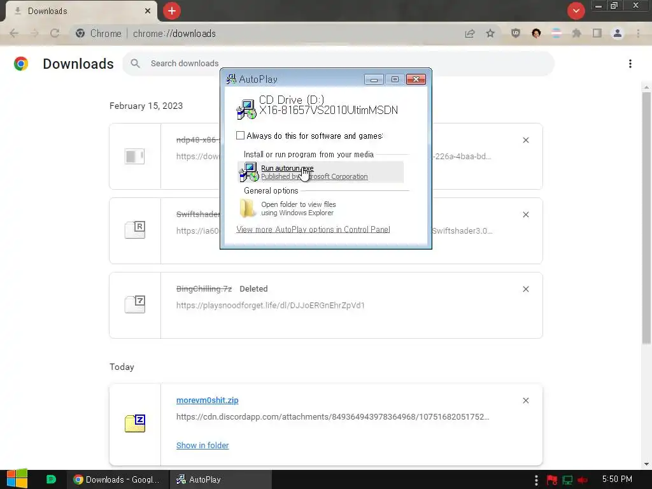This screenshot has height=489, width=652.
Task: Click the morevm0shit.zip Discord URL
Action: (332, 416)
